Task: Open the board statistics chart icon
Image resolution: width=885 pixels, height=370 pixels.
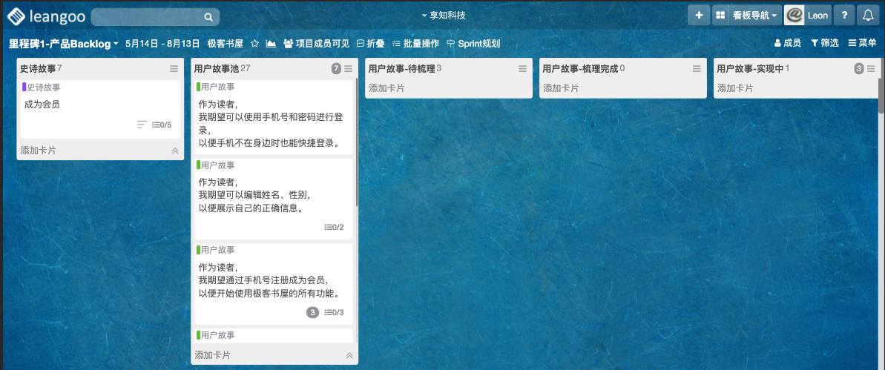Action: [x=271, y=44]
